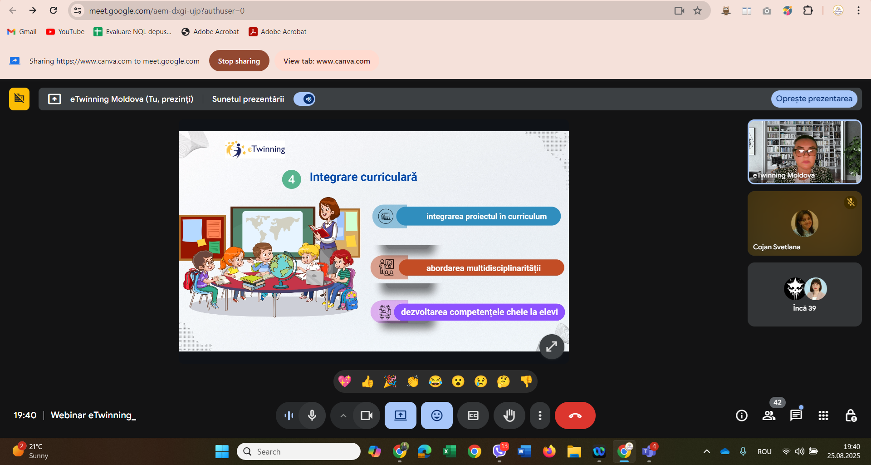Click the red leave call button

click(x=575, y=416)
